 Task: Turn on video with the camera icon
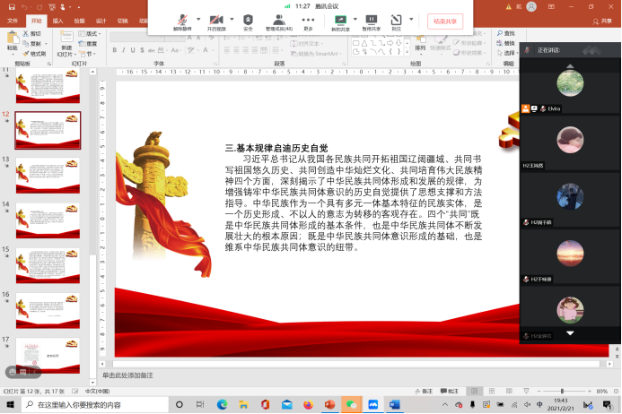click(x=216, y=20)
